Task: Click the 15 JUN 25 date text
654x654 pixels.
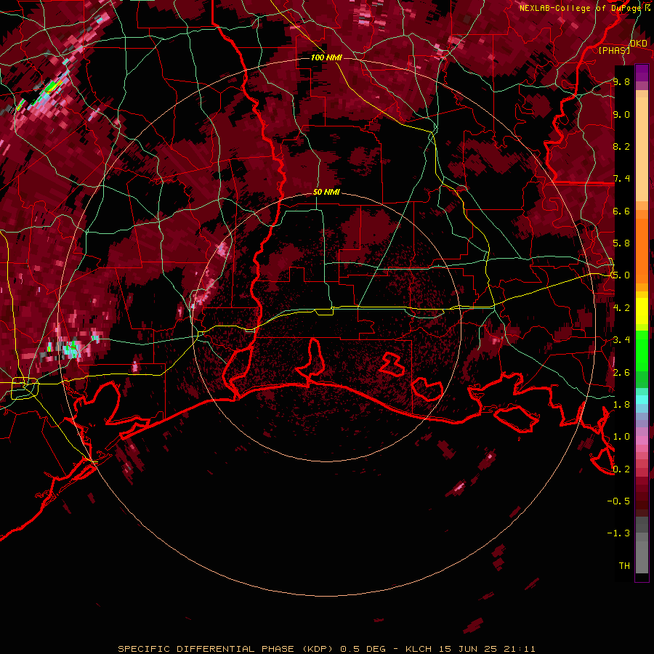Action: (x=467, y=649)
